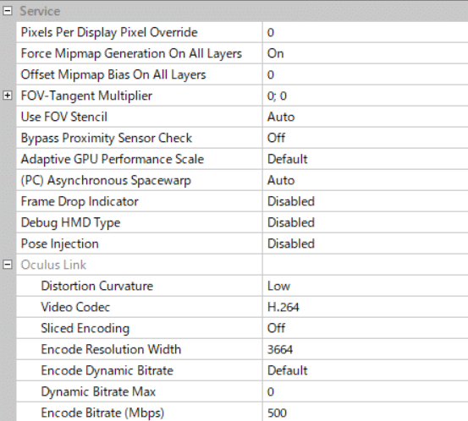Select Bypass Proximity Sensor Check label
Viewport: 468px width, 421px height.
(107, 139)
